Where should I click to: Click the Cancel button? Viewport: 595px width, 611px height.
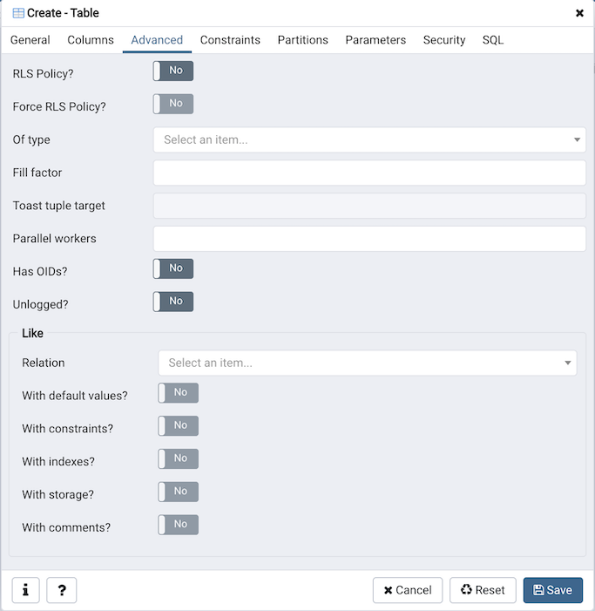tap(408, 590)
